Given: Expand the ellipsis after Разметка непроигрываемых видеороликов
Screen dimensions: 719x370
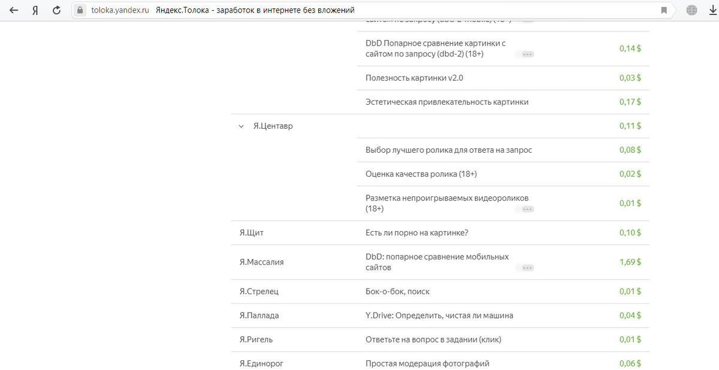Looking at the screenshot, I should [527, 210].
